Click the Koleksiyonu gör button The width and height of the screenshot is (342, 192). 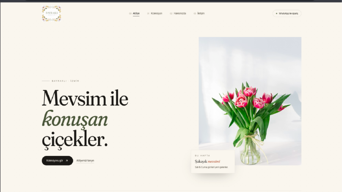(57, 161)
